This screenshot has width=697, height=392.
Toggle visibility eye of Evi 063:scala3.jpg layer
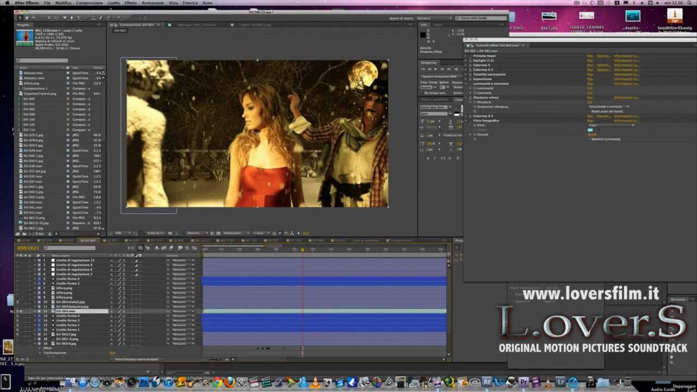pyautogui.click(x=17, y=302)
